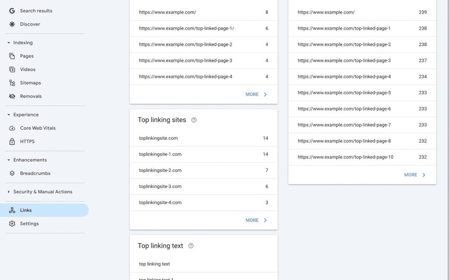Image resolution: width=449 pixels, height=280 pixels.
Task: Click top-linked-page-2 row with count 4
Action: [x=204, y=44]
